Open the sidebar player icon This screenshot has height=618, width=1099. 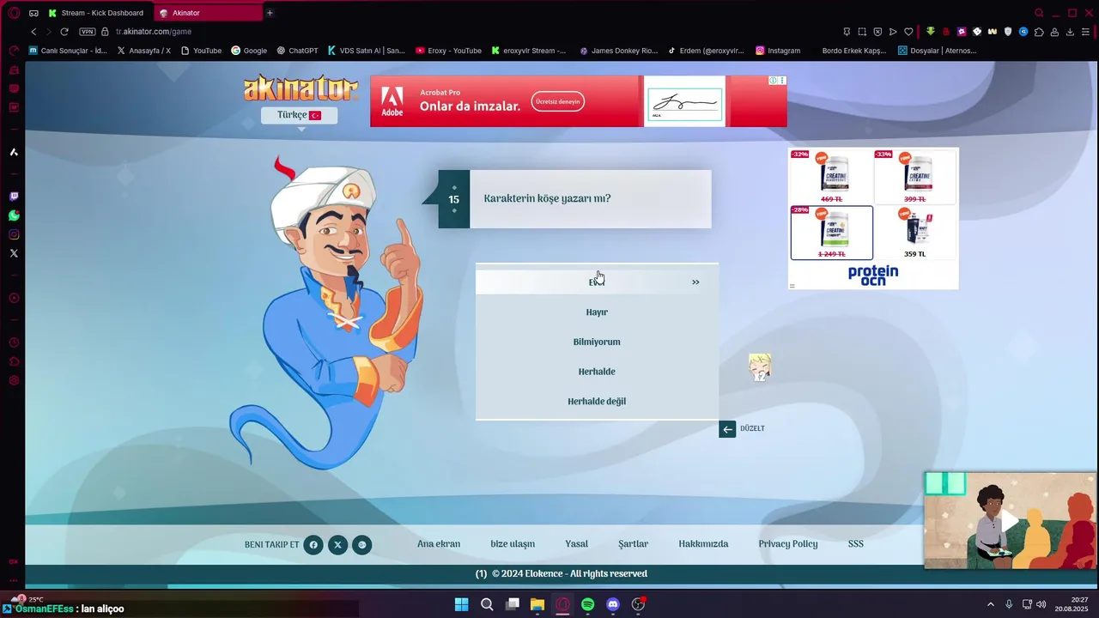14,298
